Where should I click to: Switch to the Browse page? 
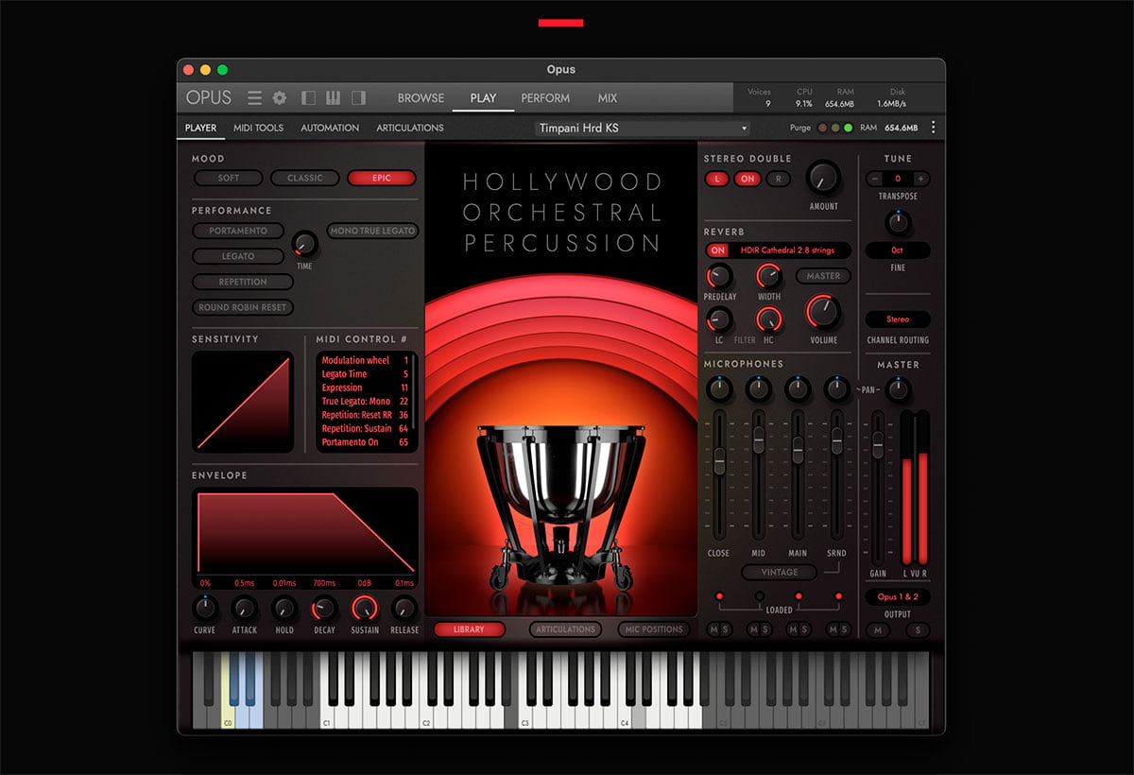pos(421,98)
